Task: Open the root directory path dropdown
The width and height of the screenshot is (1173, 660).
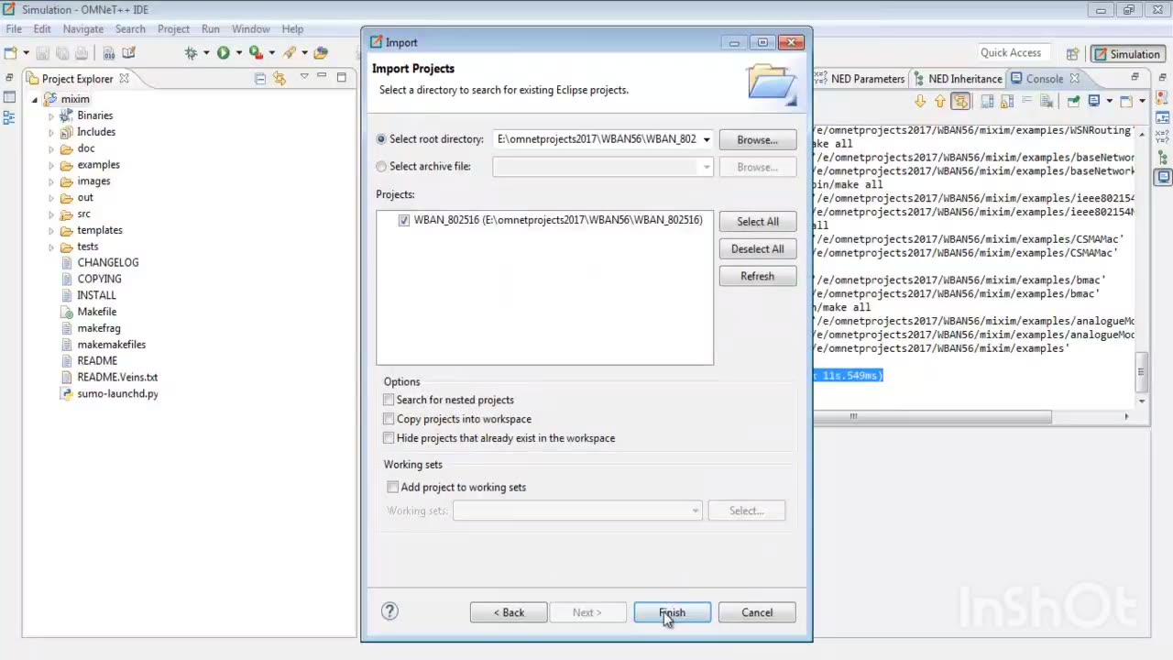Action: [x=706, y=139]
